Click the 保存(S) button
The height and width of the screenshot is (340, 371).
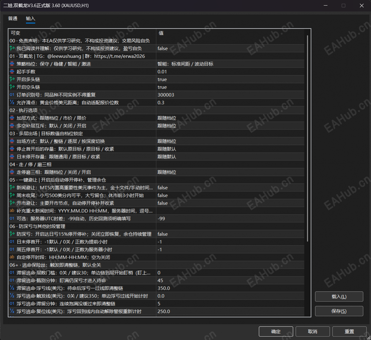pyautogui.click(x=339, y=311)
